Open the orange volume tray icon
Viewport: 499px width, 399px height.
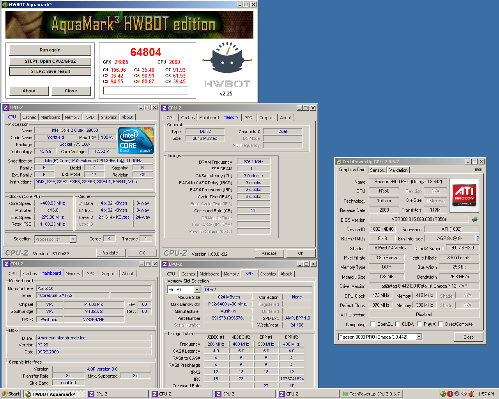[x=471, y=394]
